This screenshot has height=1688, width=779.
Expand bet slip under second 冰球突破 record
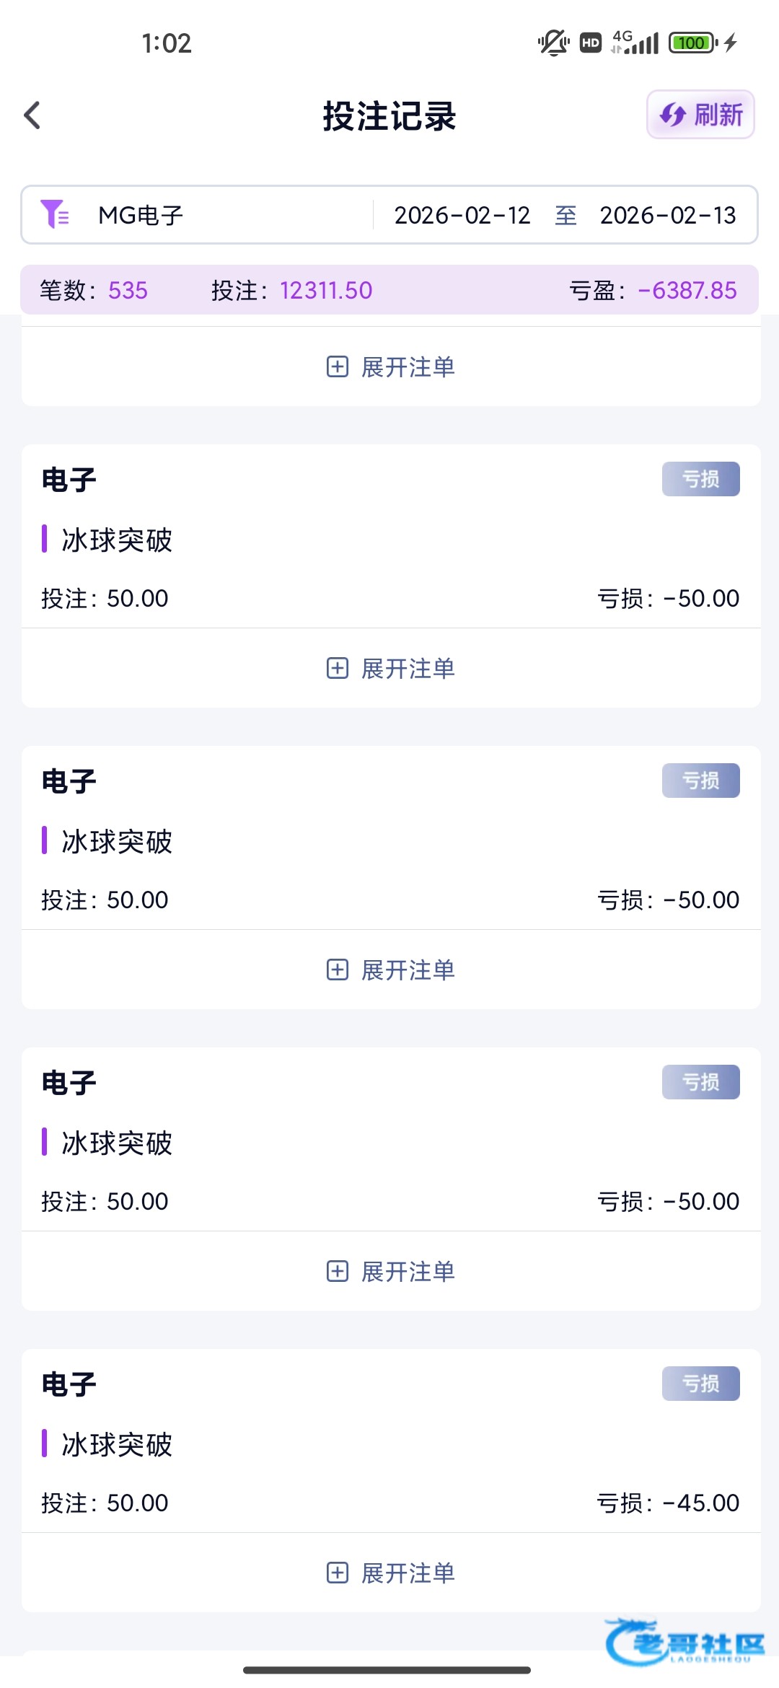390,970
